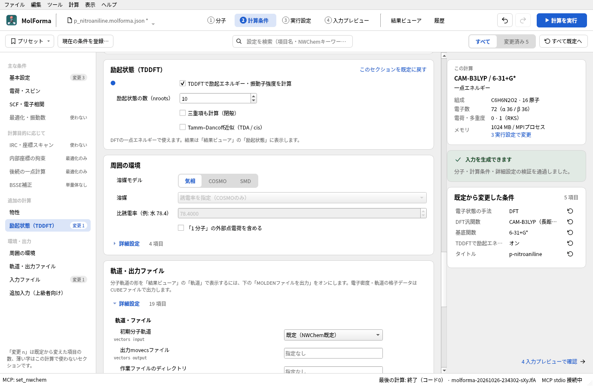Check 「1 分子」の外部点電荷を含める

click(181, 228)
